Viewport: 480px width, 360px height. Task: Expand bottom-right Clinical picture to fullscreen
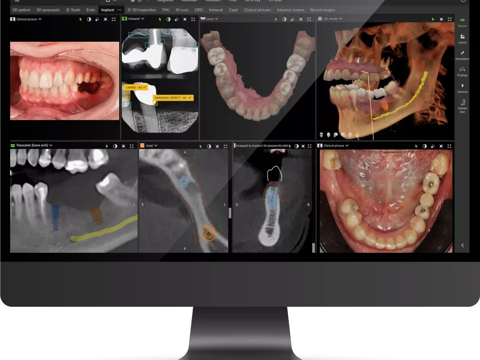click(450, 146)
